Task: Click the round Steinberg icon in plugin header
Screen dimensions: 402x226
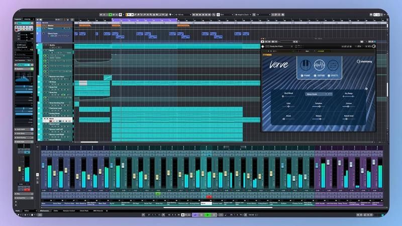Action: (x=374, y=46)
